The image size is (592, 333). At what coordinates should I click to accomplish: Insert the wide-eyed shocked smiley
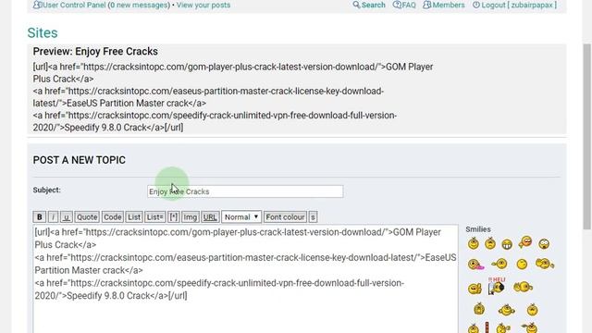pyautogui.click(x=544, y=244)
